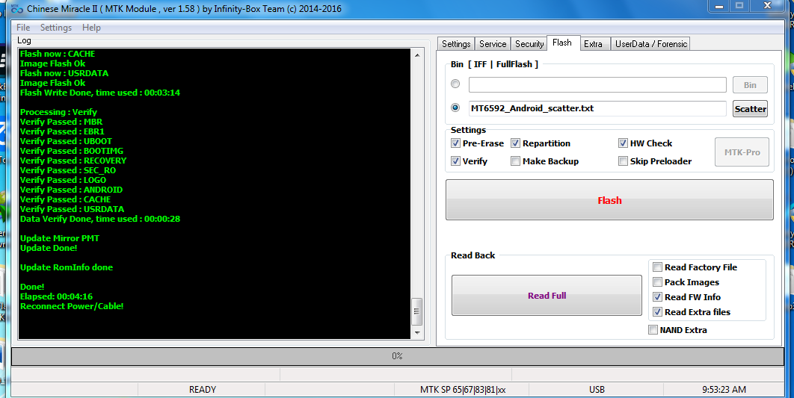Click the 'Reconnect Power/Cable!' log line
This screenshot has height=398, width=794.
[x=72, y=306]
